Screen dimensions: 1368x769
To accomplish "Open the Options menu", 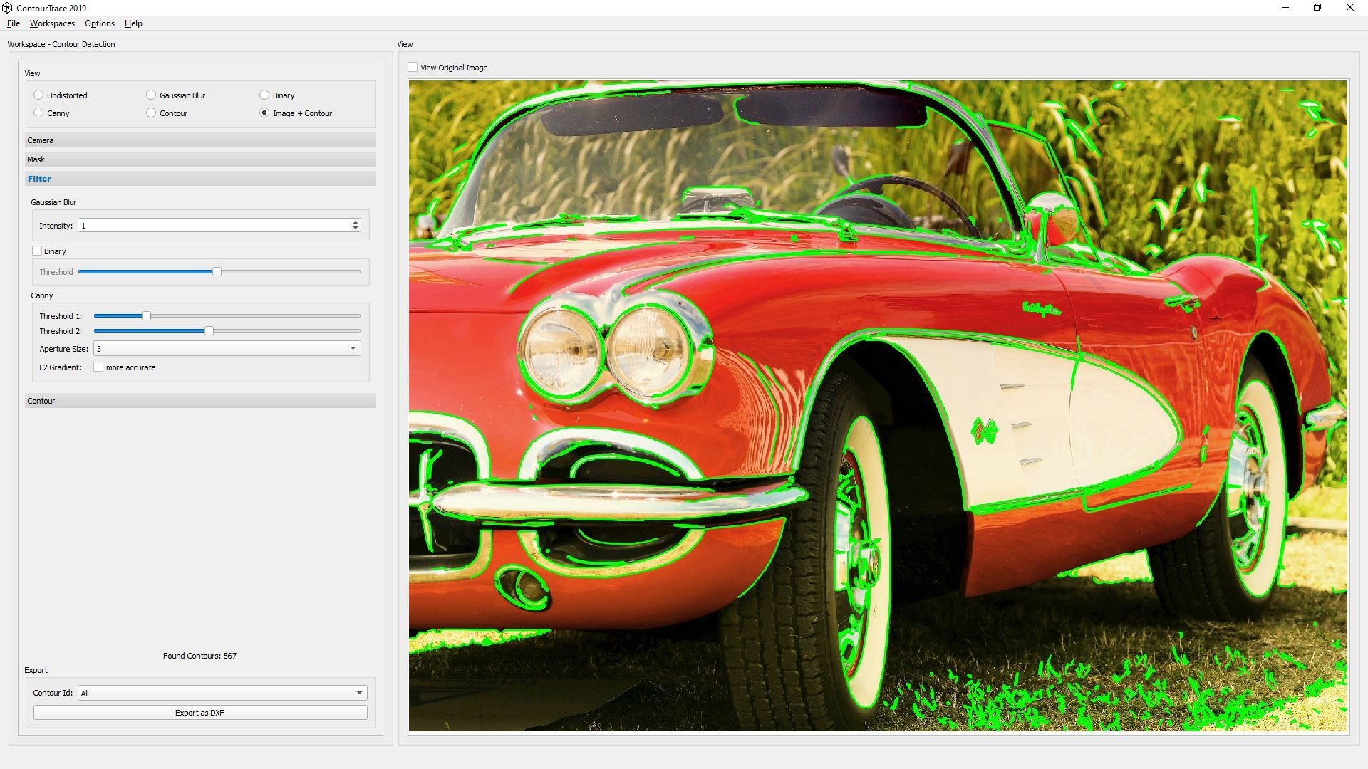I will click(x=99, y=23).
